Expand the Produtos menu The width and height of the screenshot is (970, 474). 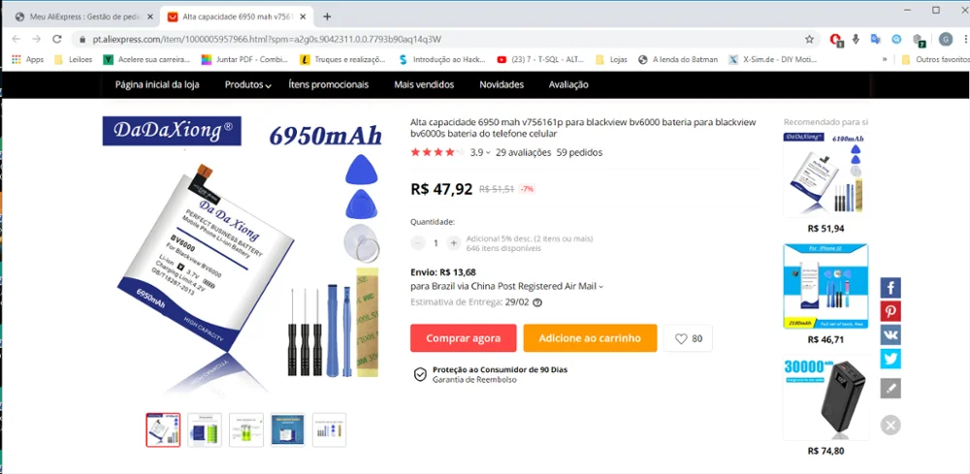click(248, 84)
